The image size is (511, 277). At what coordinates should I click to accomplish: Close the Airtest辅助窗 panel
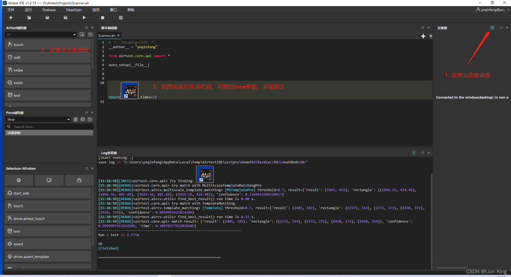[92, 28]
